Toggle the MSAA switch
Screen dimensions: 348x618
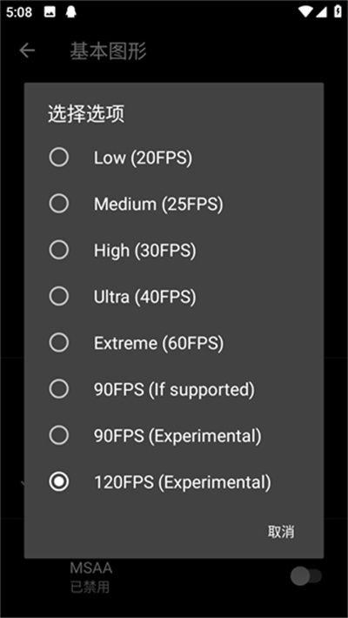pos(306,576)
